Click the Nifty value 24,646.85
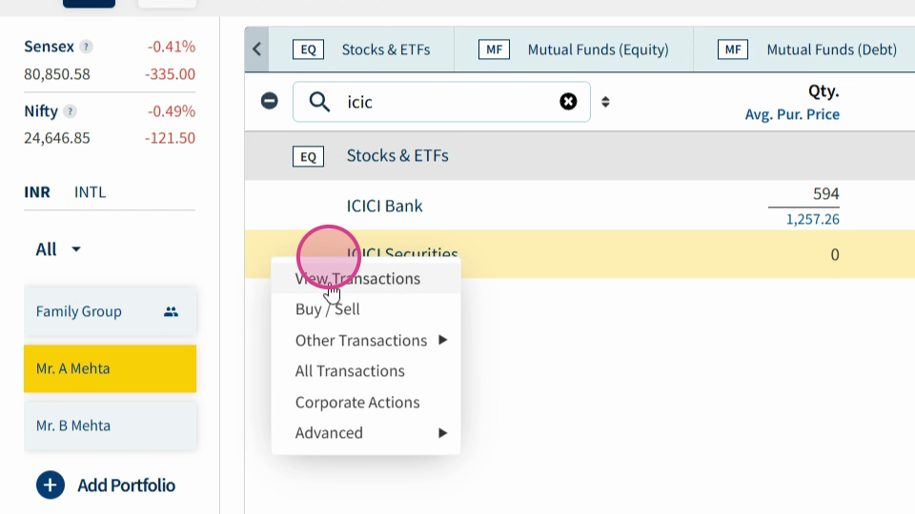Screen dimensions: 915x514 coord(57,138)
